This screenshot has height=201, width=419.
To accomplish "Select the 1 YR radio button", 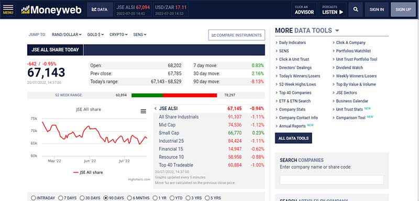I will coord(155,198).
